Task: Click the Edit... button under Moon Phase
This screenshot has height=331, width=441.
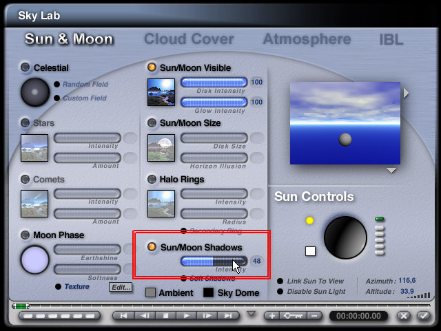Action: (121, 287)
